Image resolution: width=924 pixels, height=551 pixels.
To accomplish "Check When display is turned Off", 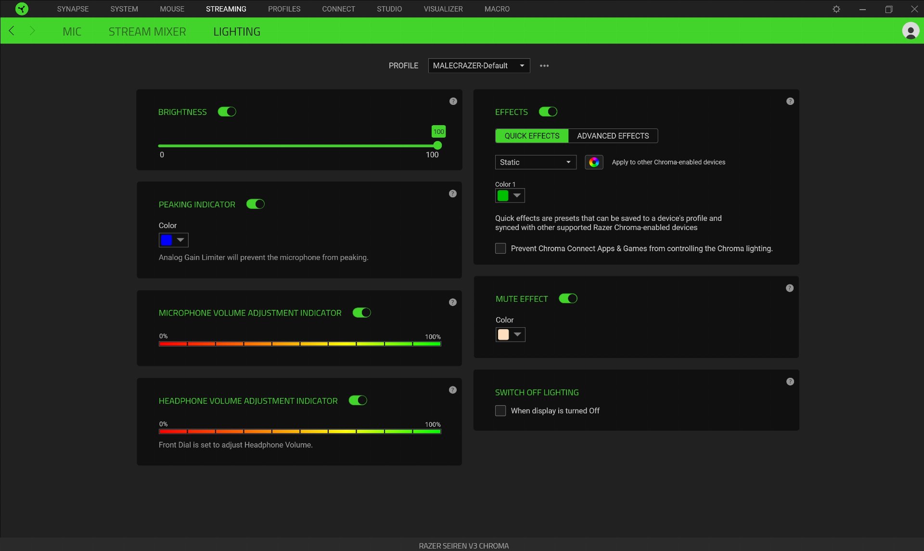I will pos(500,410).
